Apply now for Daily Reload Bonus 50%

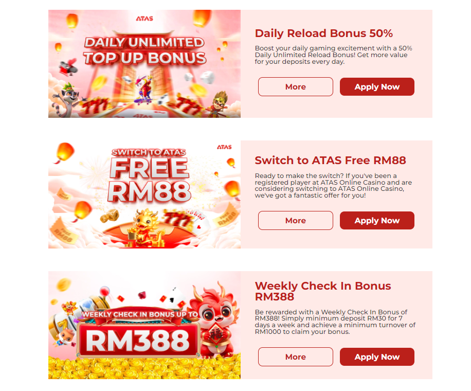(377, 87)
